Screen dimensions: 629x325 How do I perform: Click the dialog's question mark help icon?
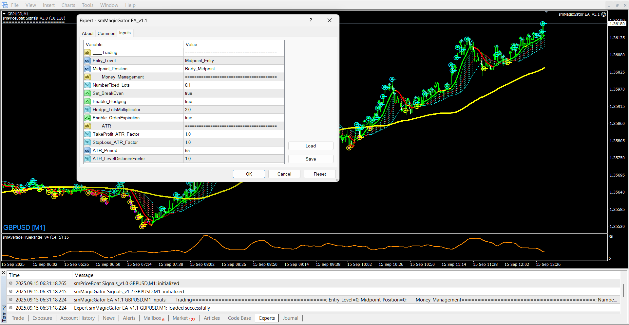[x=311, y=20]
